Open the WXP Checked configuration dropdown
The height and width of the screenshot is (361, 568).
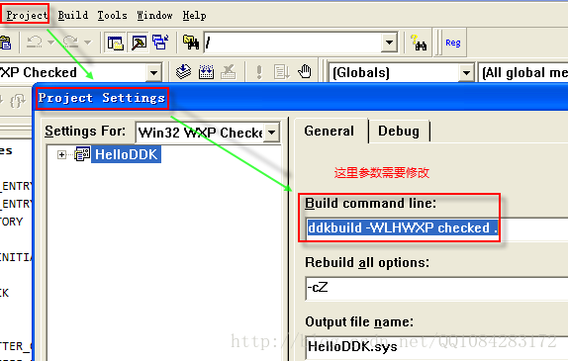tap(153, 73)
